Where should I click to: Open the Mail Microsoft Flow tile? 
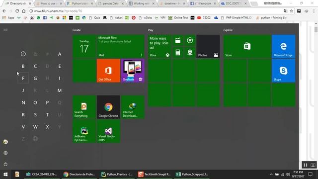(120, 46)
